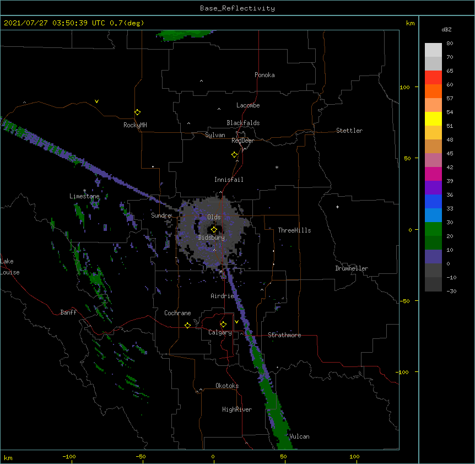Click the Sylvan city label
Viewport: 475px width, 464px height.
click(x=215, y=135)
